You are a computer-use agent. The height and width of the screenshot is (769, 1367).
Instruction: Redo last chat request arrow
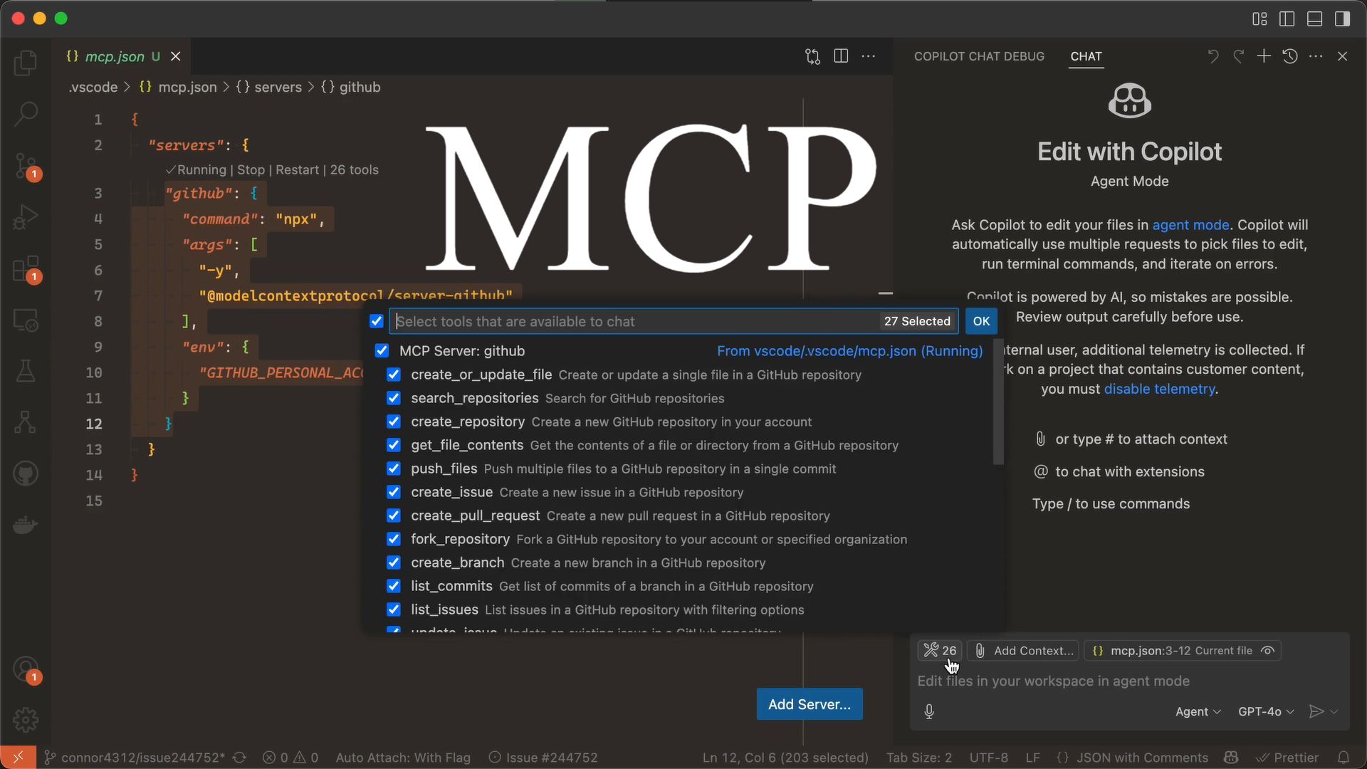point(1239,56)
